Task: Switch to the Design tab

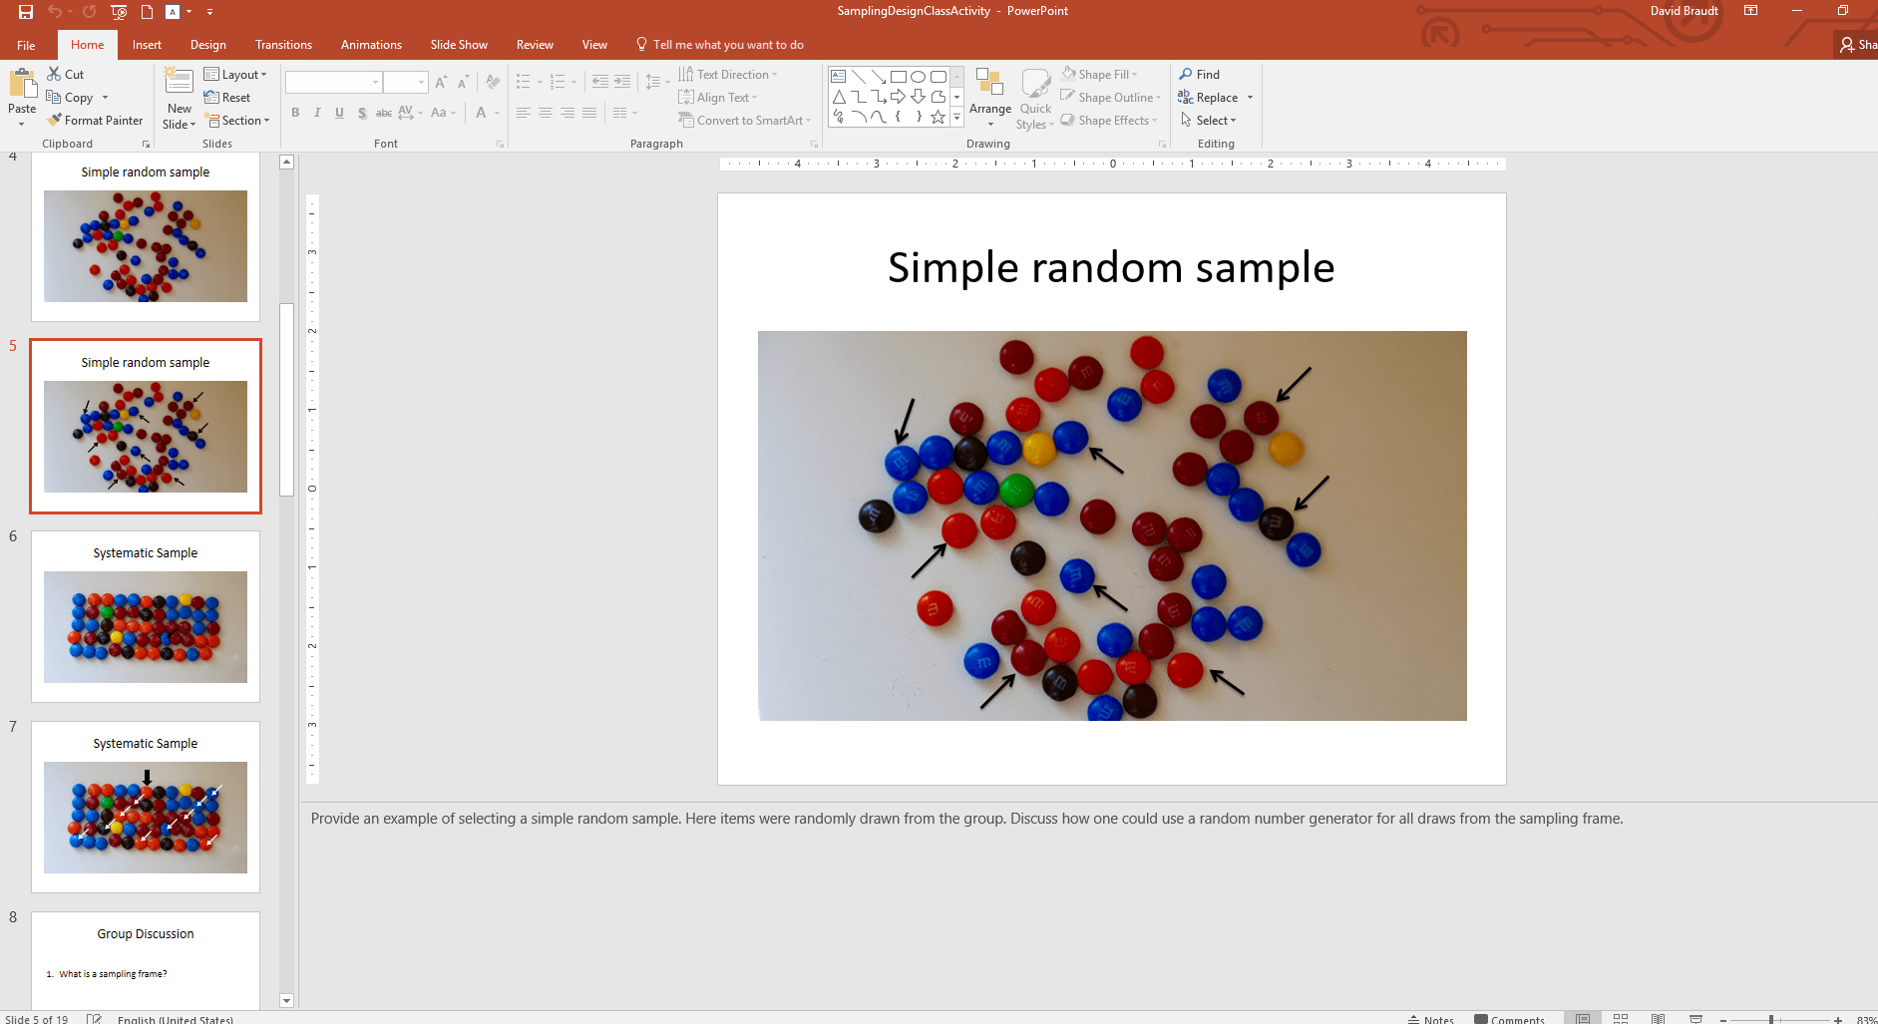Action: click(x=208, y=45)
